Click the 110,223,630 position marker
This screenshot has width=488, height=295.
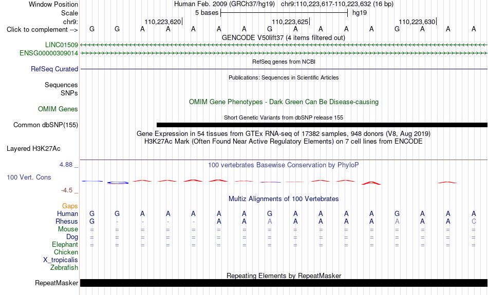tap(417, 22)
